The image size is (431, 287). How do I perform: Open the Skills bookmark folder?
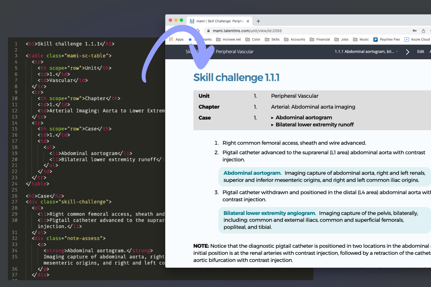tap(272, 39)
